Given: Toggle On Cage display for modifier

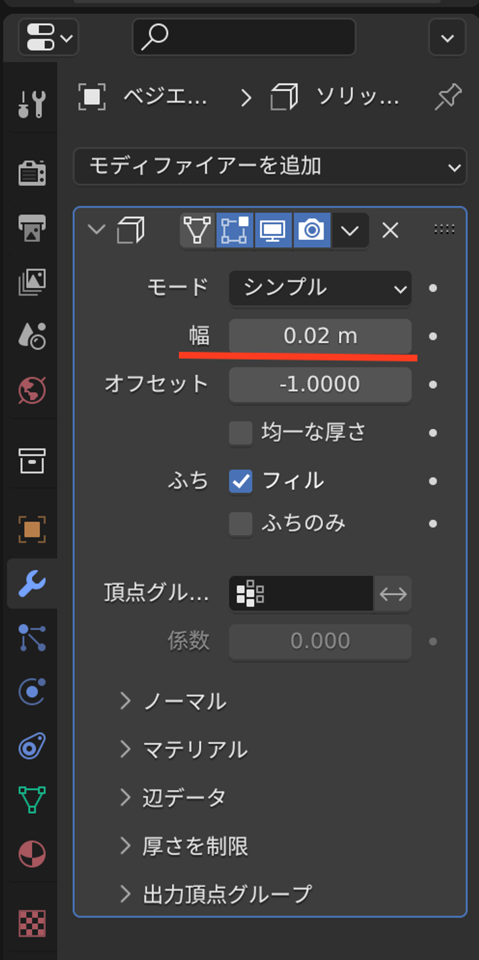Looking at the screenshot, I should pos(197,230).
